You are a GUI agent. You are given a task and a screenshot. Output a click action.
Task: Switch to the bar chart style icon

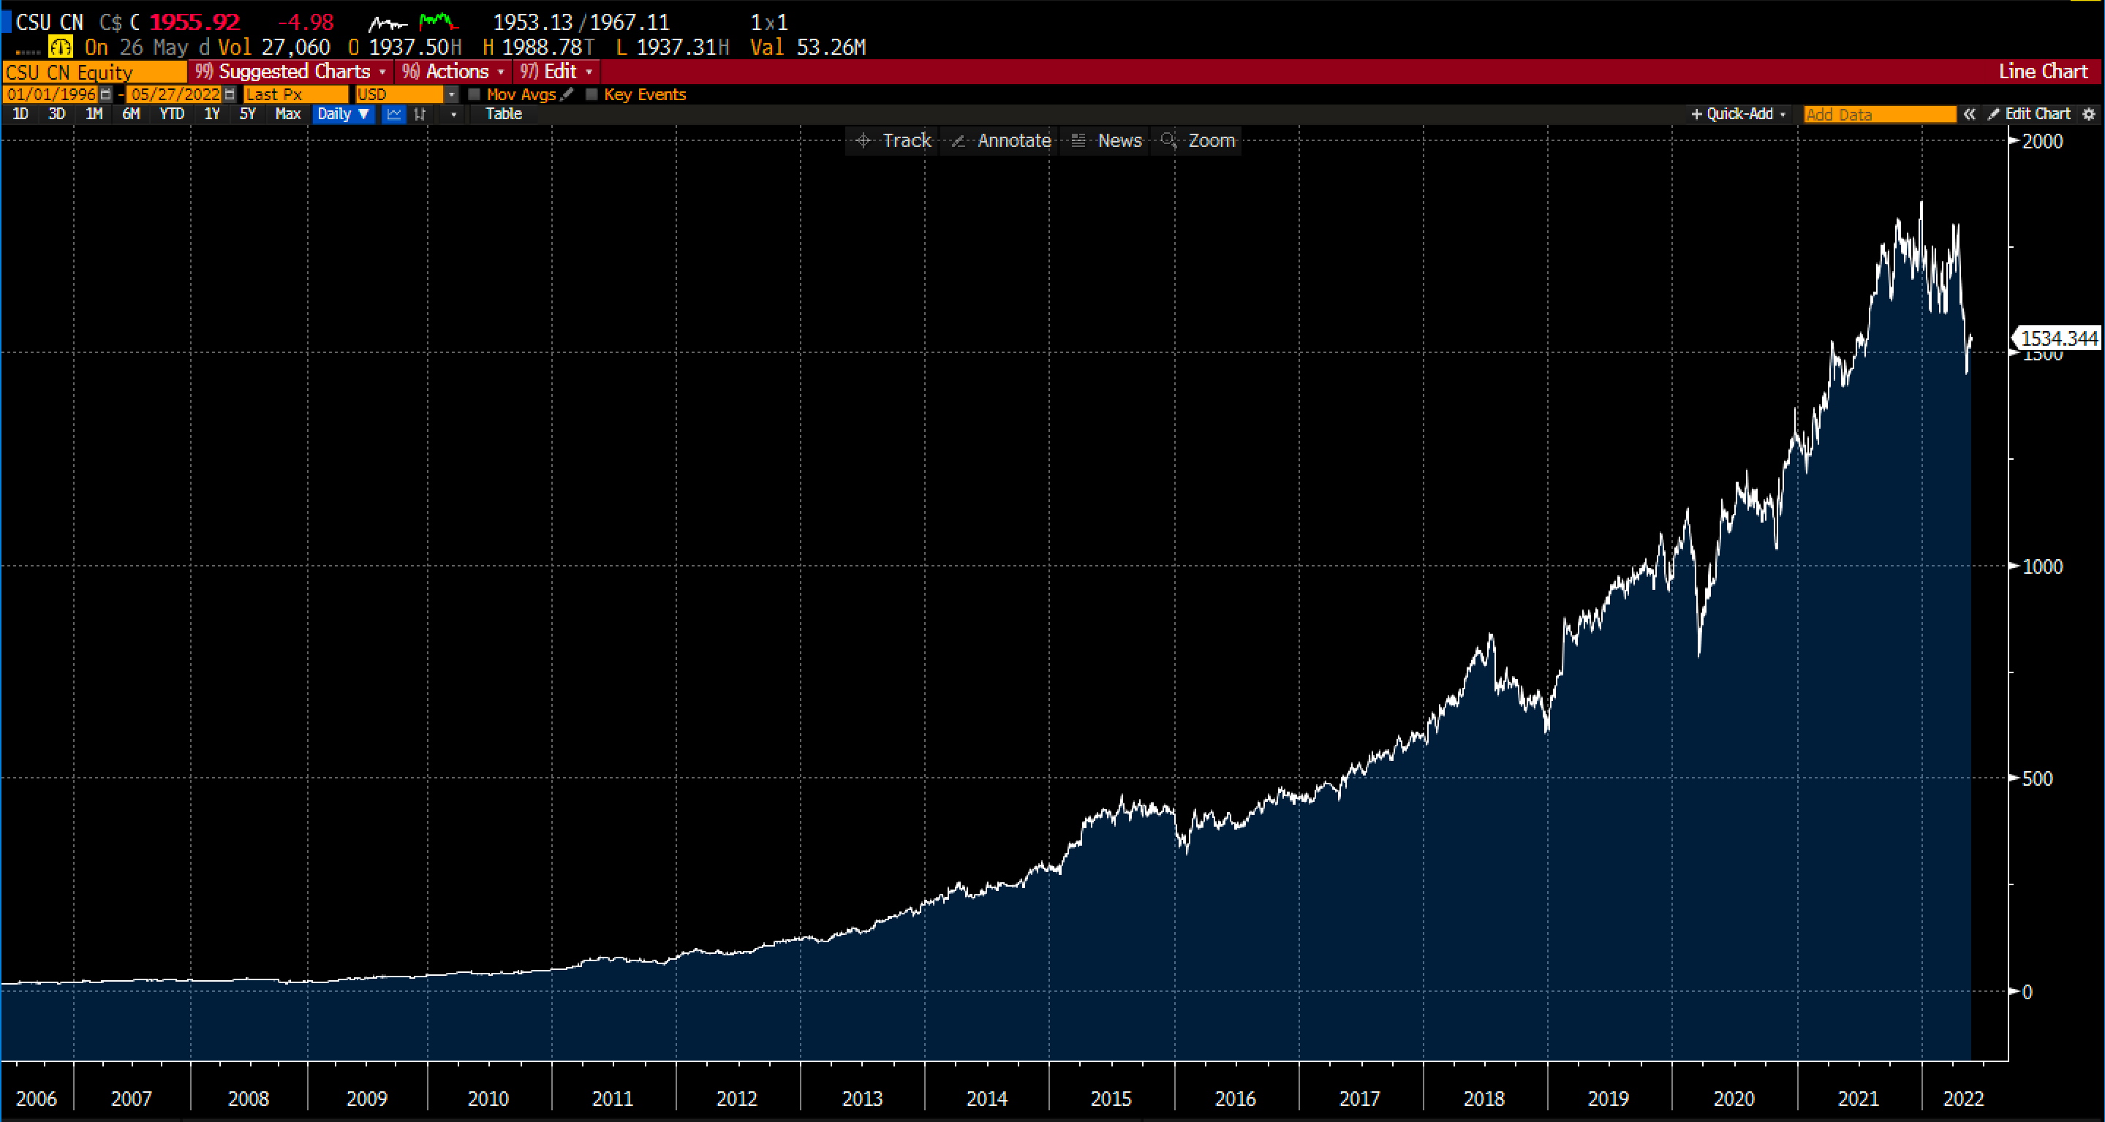(x=421, y=115)
